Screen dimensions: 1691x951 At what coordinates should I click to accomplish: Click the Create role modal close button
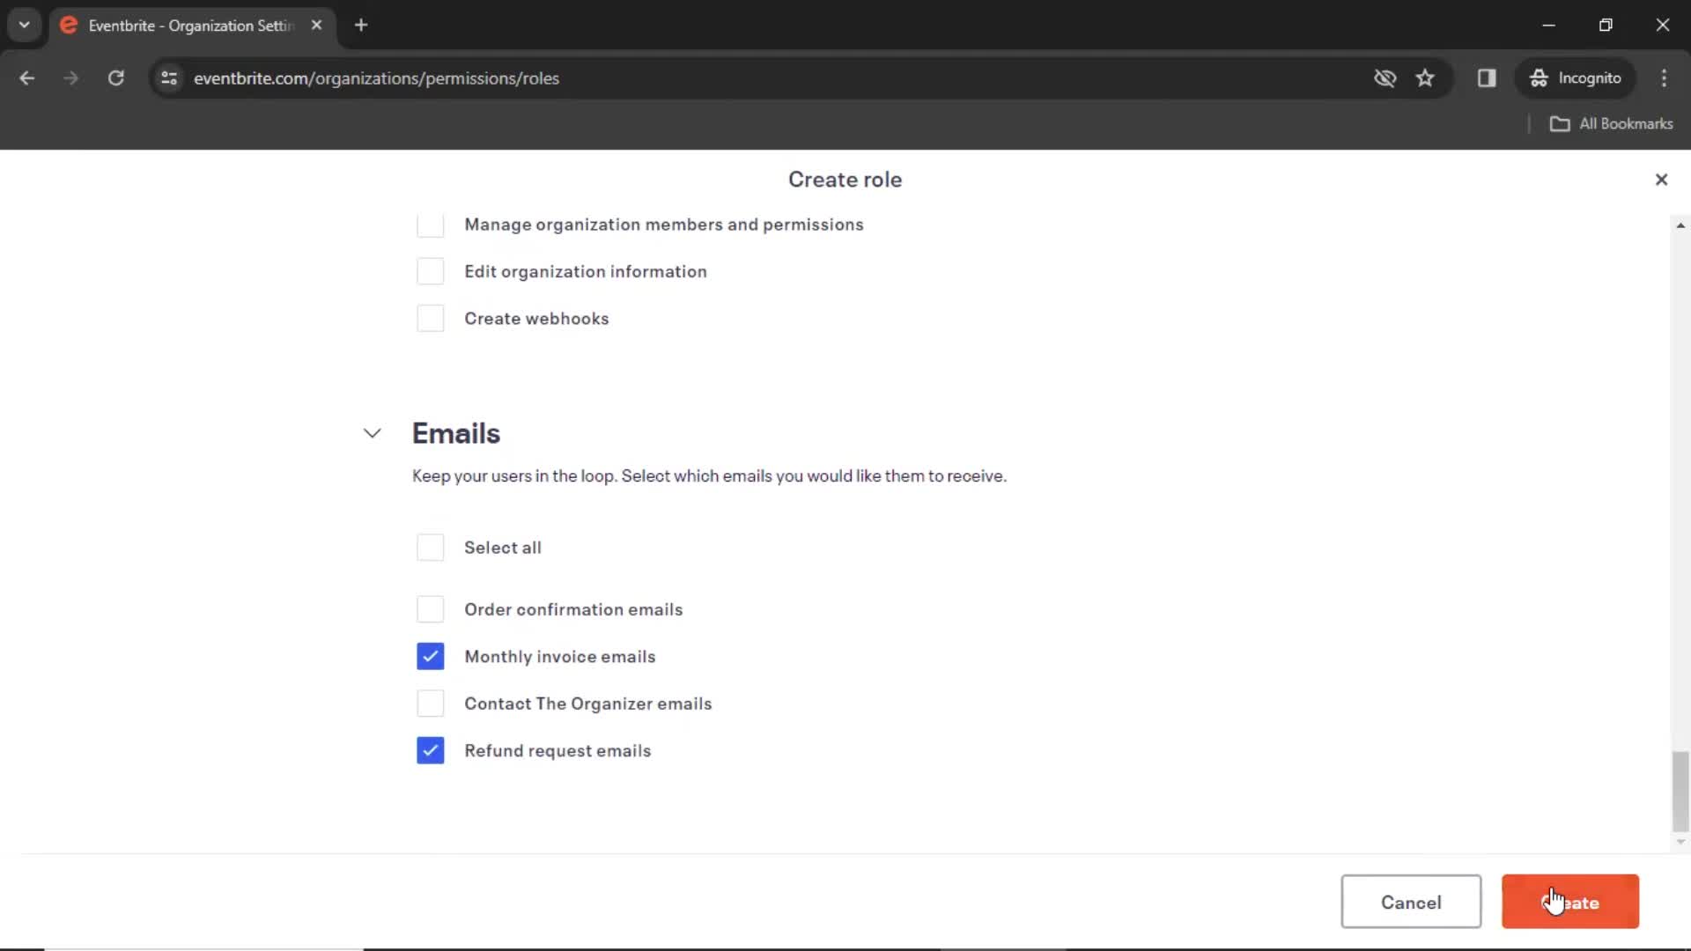click(1659, 179)
